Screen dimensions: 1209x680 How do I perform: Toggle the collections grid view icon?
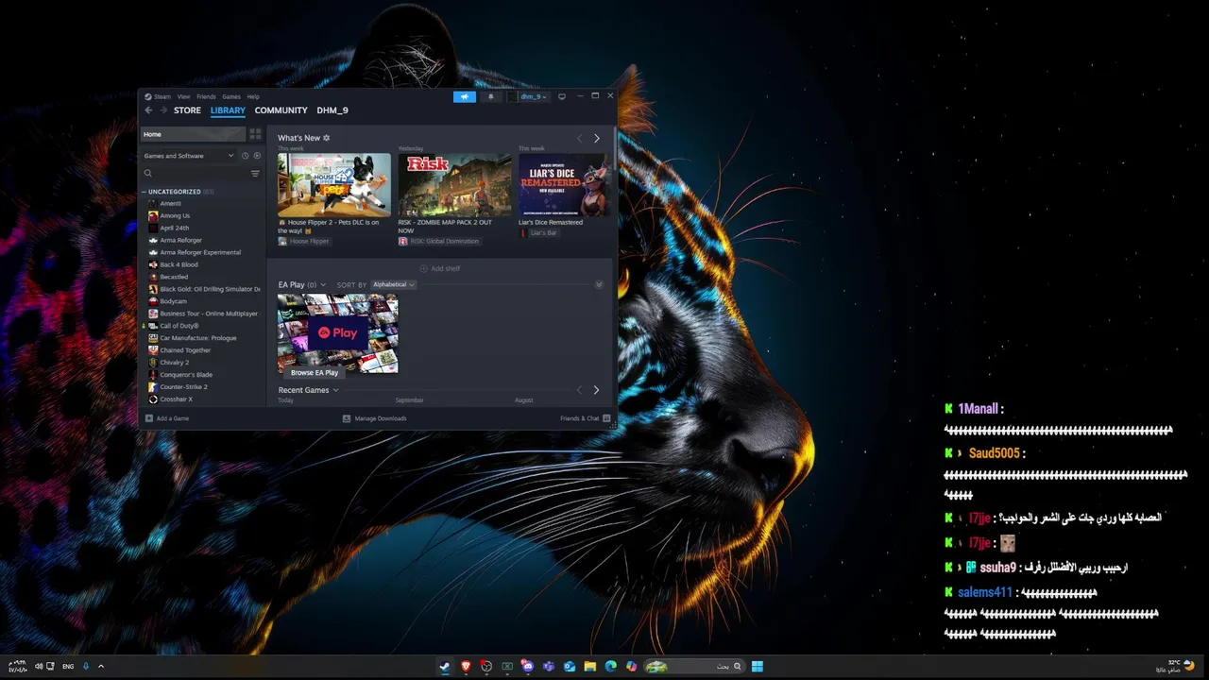(255, 134)
